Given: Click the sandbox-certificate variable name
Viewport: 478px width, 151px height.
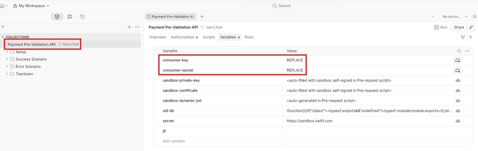Looking at the screenshot, I should [x=180, y=91].
